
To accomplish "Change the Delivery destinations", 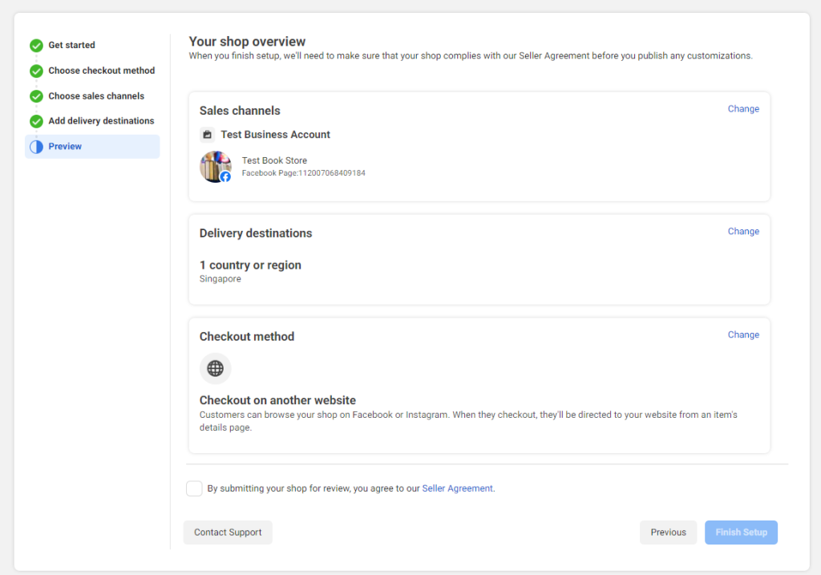I will click(x=743, y=231).
